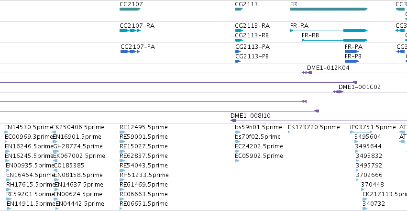407x211 pixels.
Task: Click the EN14637.5prime EST label
Action: point(78,185)
